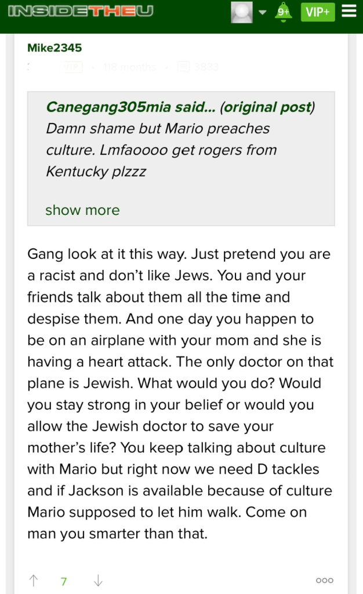Image resolution: width=363 pixels, height=594 pixels.
Task: Jump to the quoted original post
Action: (x=268, y=107)
